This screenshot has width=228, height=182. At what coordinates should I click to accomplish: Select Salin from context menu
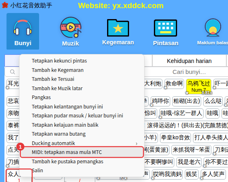(x=82, y=171)
